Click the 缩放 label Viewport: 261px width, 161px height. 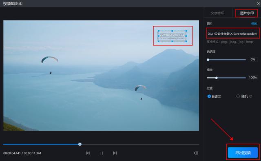[x=210, y=70]
